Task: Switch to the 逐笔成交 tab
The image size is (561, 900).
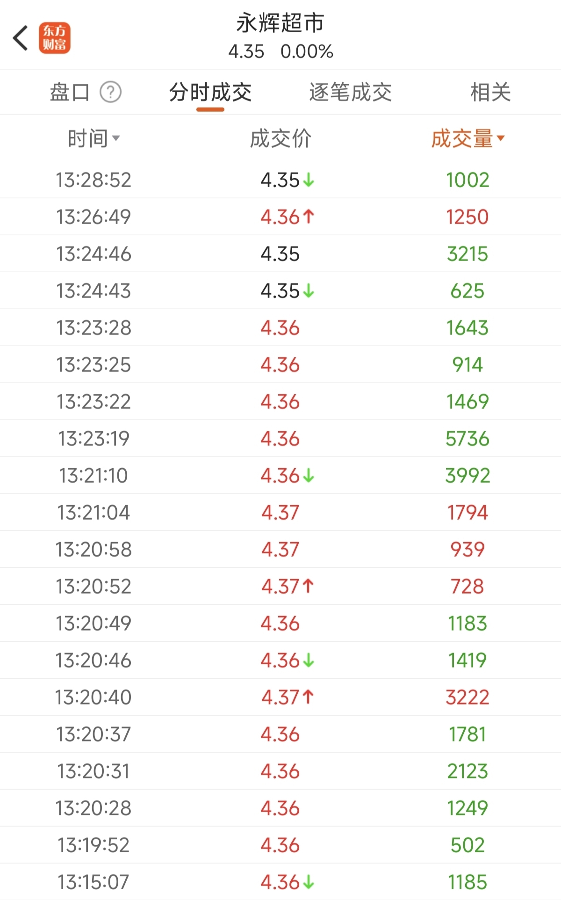Action: click(x=351, y=92)
